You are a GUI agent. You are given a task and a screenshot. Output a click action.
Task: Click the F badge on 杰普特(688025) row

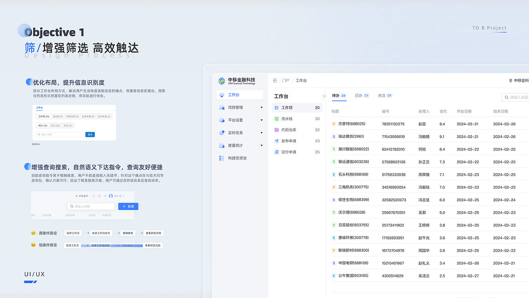click(x=334, y=124)
